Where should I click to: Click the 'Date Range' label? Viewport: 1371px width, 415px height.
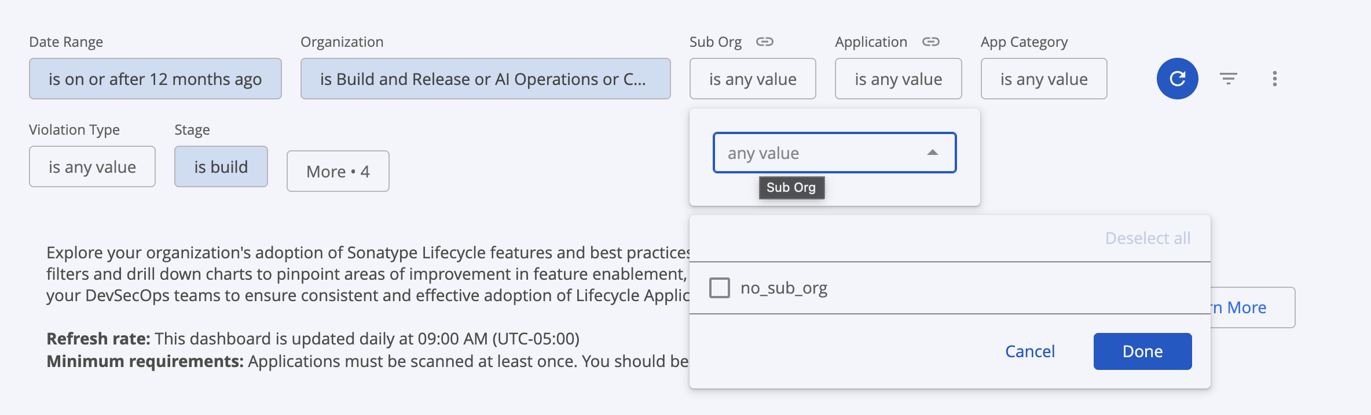[66, 42]
